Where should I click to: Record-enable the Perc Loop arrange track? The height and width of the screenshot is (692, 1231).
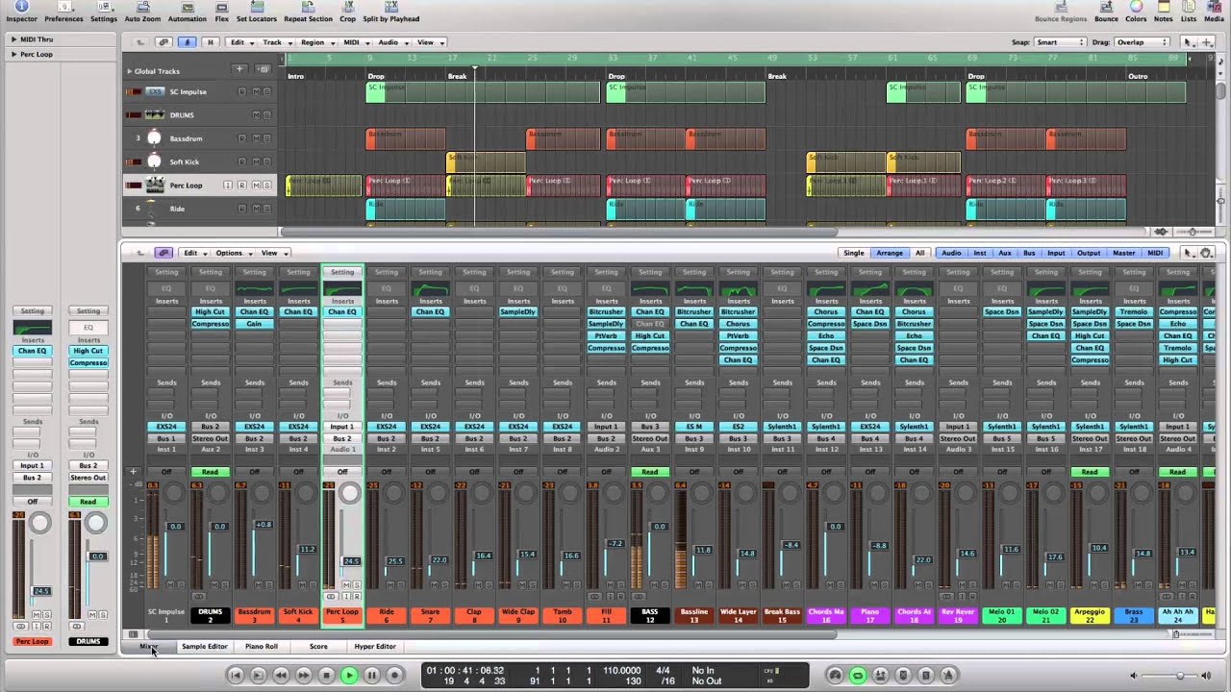(241, 185)
